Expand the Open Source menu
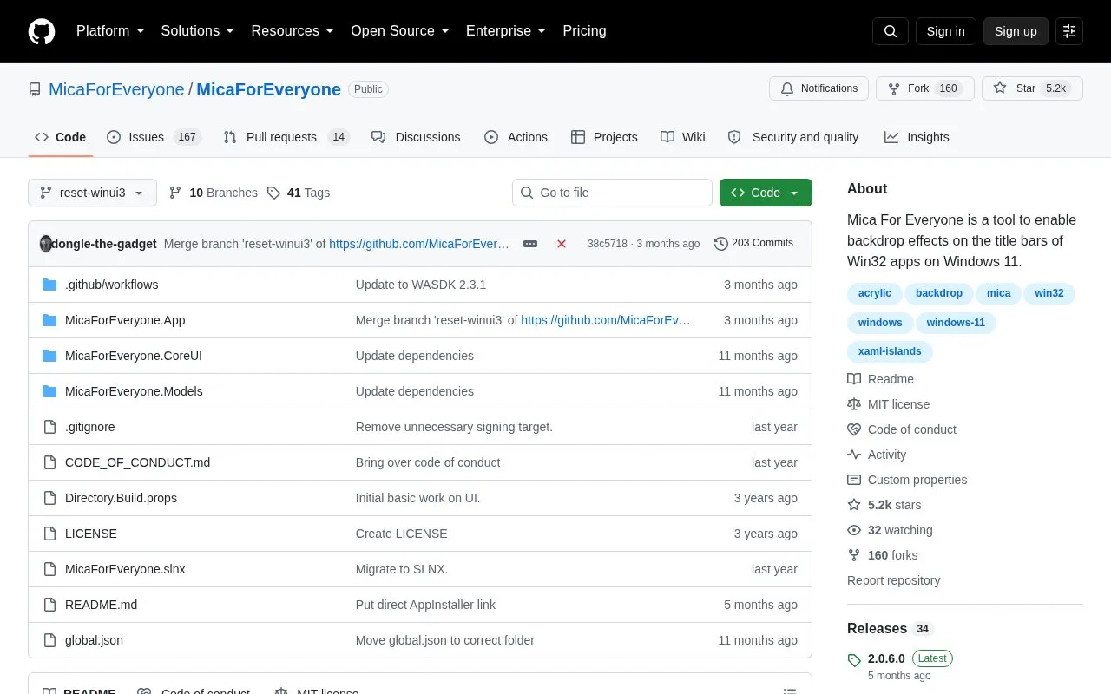The width and height of the screenshot is (1111, 694). pos(399,31)
